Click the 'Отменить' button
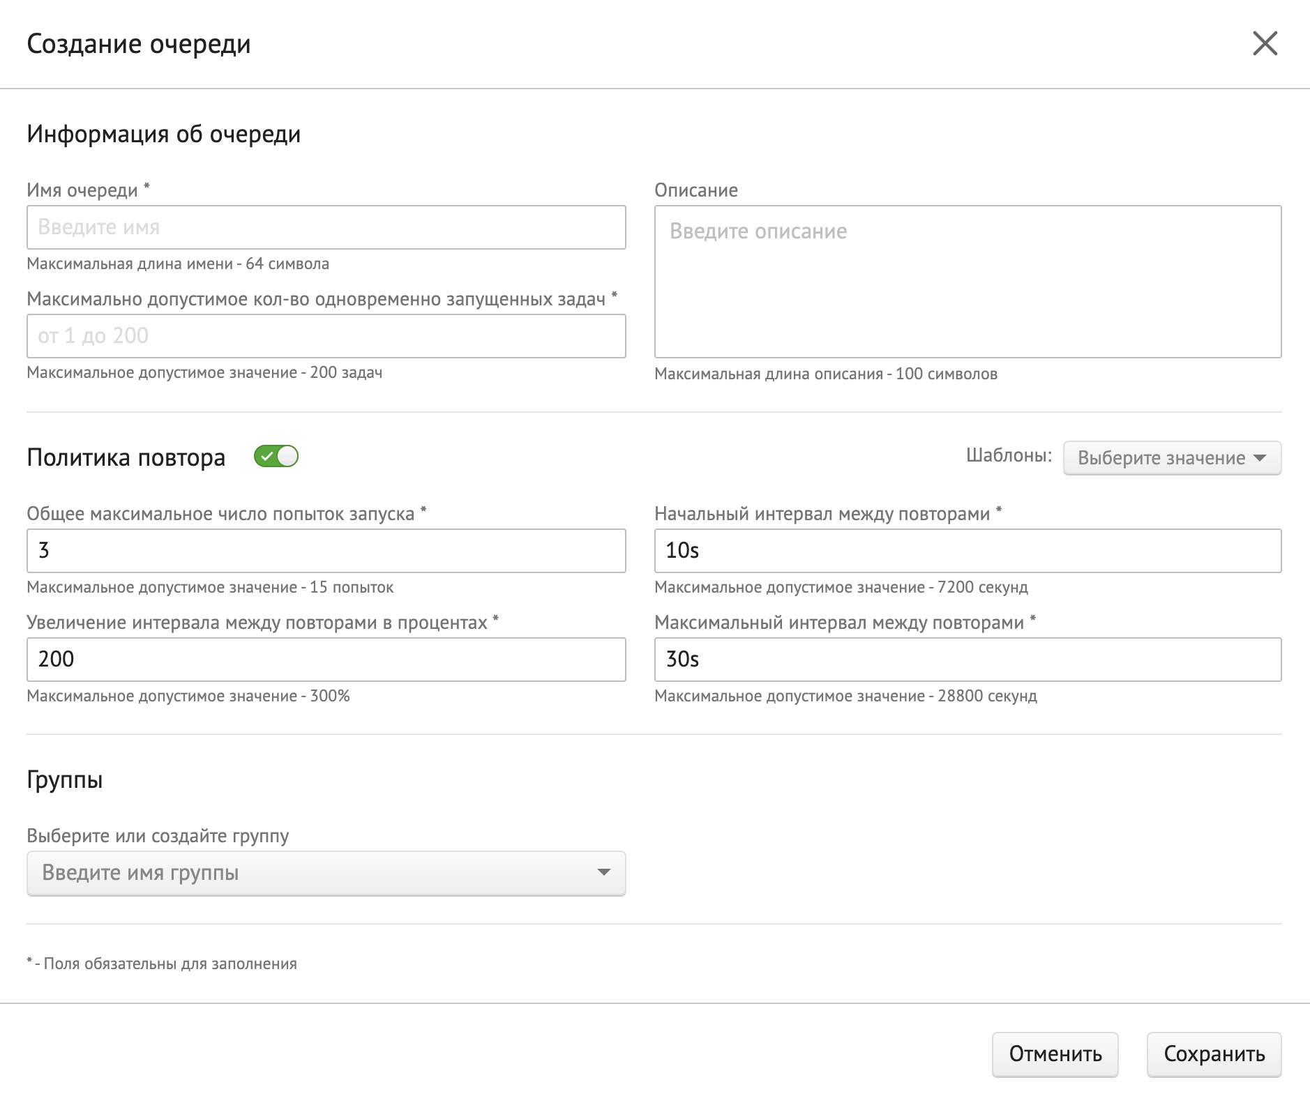The image size is (1310, 1103). 1055,1053
